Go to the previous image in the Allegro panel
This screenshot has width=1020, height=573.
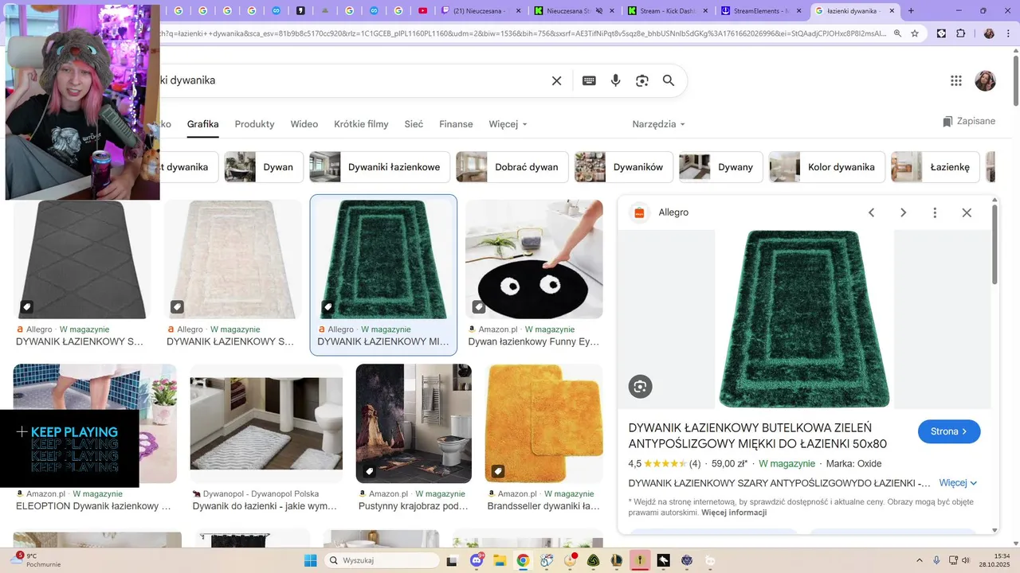coord(871,212)
